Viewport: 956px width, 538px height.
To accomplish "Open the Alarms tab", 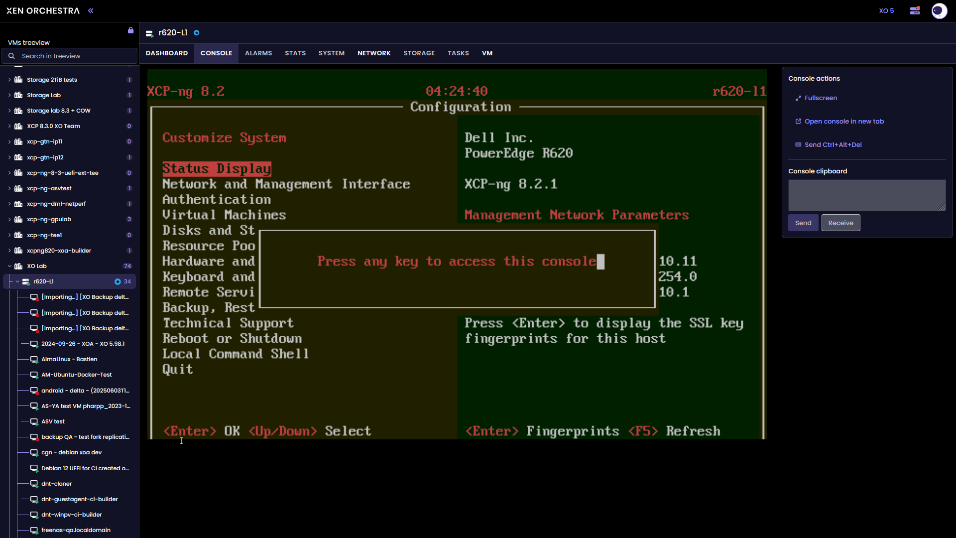I will tap(258, 53).
